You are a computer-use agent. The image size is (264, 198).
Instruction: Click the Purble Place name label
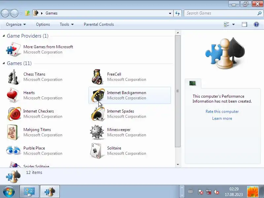(34, 148)
